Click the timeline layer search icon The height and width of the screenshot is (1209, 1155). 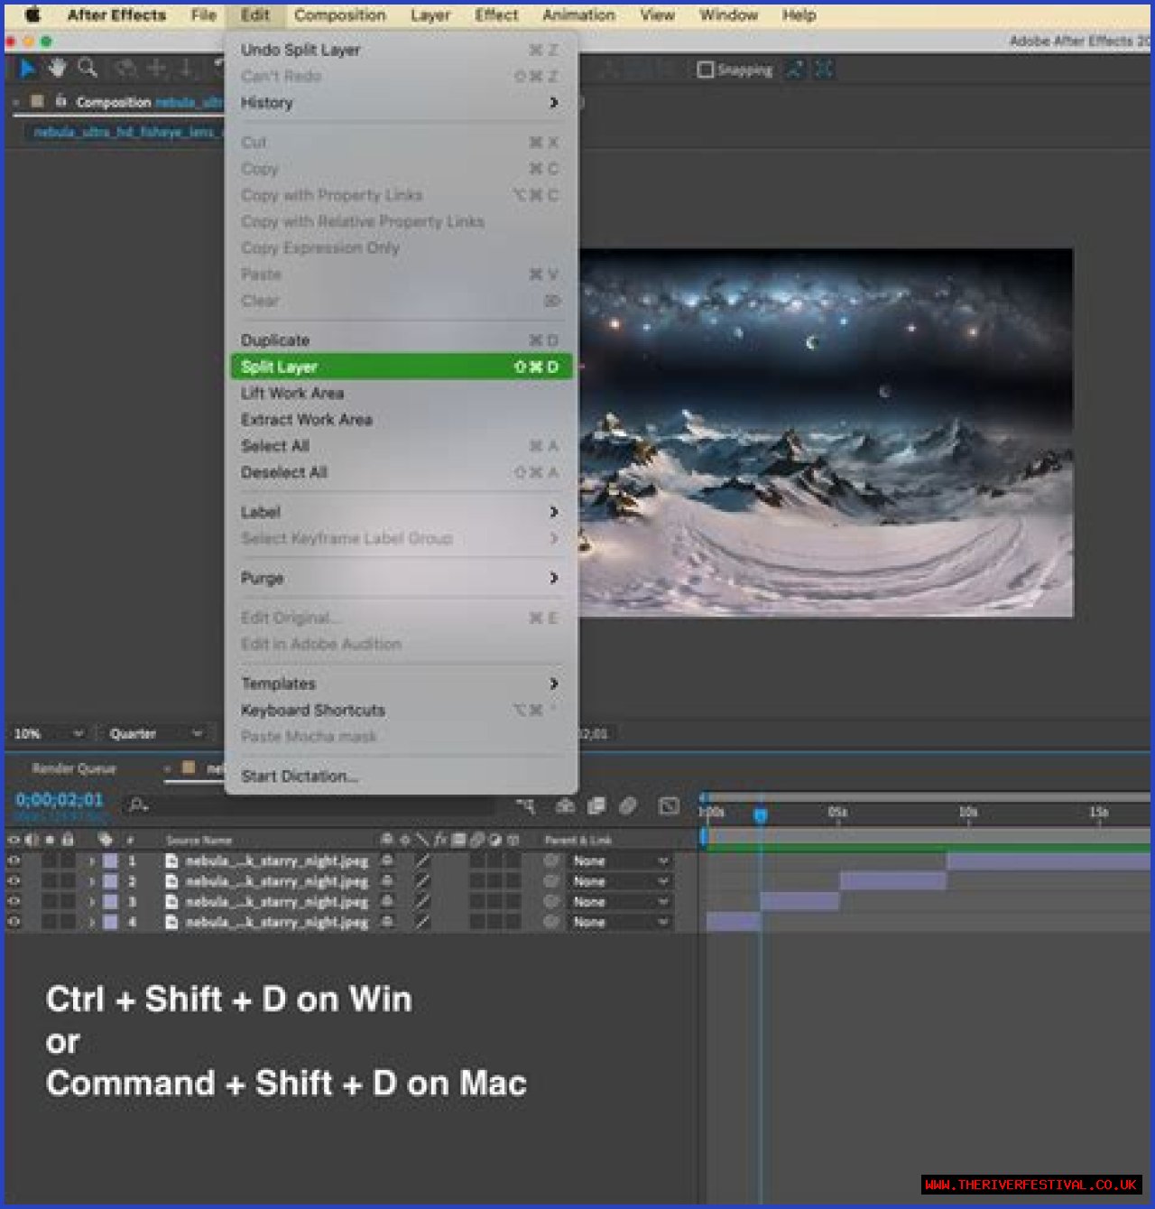138,804
